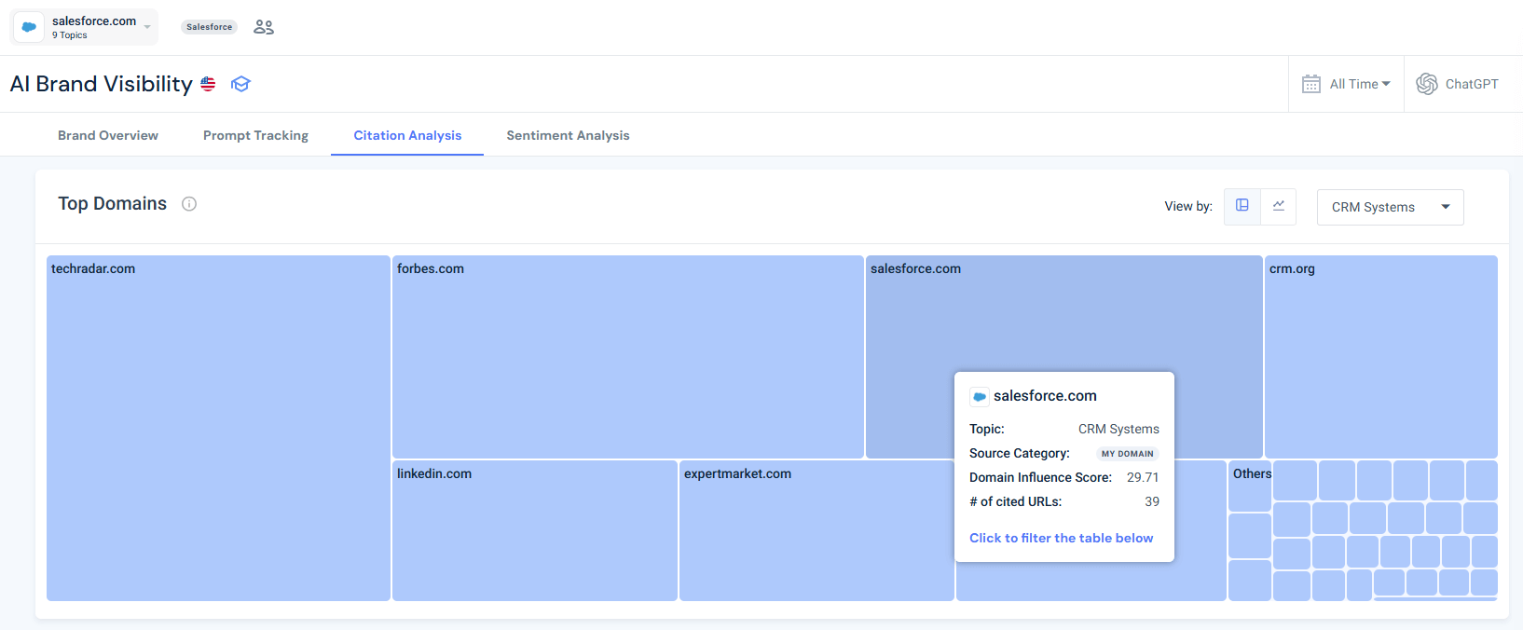The image size is (1523, 630).
Task: Click the 'View by:' label
Action: pyautogui.click(x=1188, y=206)
